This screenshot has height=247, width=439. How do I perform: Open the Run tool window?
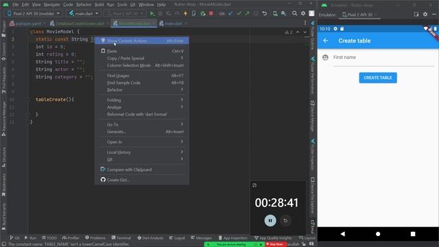(30, 238)
